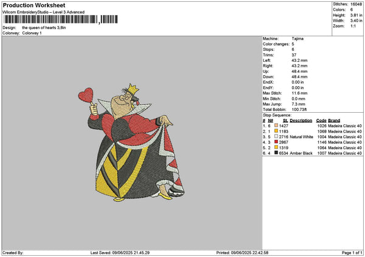Click the Height value '3.81 in'
The image size is (365, 257).
point(356,15)
